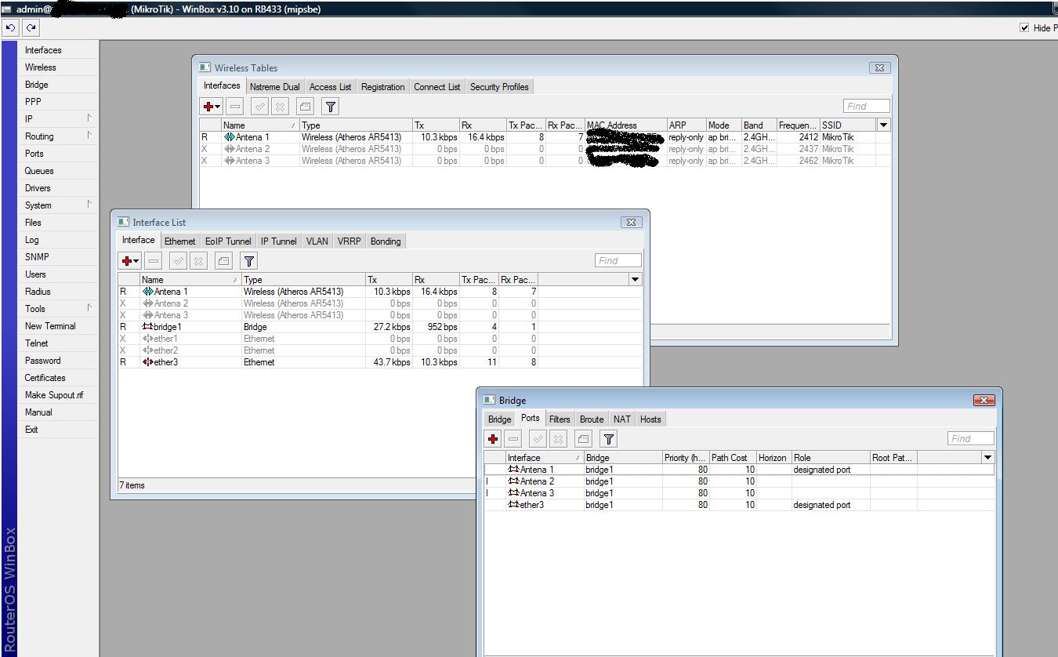
Task: Click the remove (minus) button in Interface List
Action: pos(153,261)
